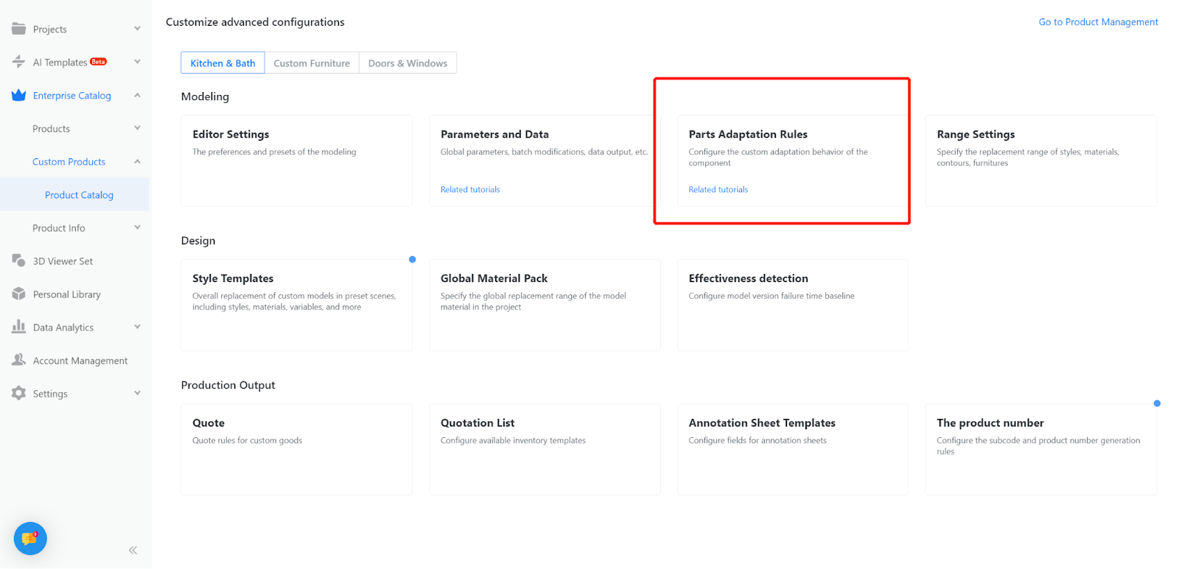Click the AI Templates sidebar icon

(x=18, y=62)
